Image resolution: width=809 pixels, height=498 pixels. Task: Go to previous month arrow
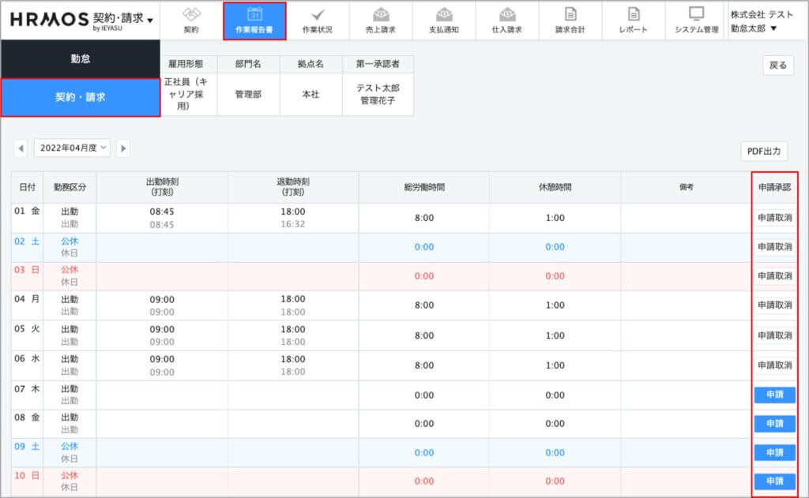click(21, 148)
